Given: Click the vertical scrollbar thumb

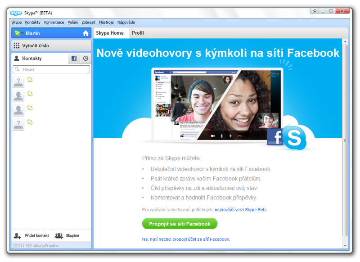Looking at the screenshot, I should [x=345, y=140].
